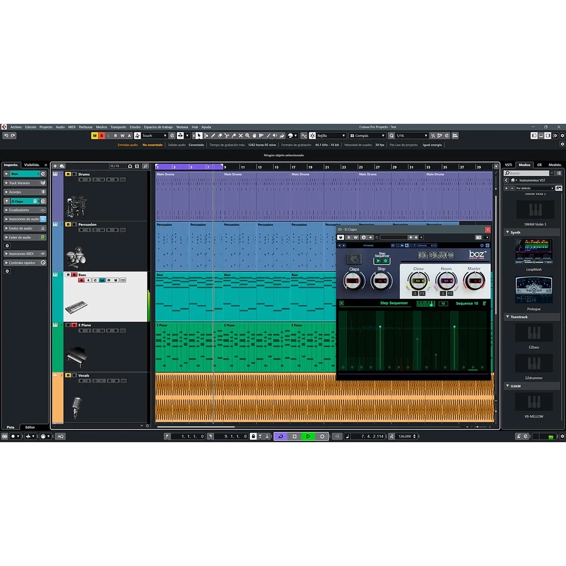Screen dimensions: 566x566
Task: Toggle the global Solo (S) button
Action: coord(101,135)
